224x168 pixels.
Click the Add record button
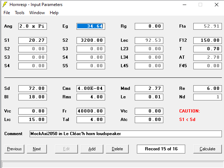92,149
